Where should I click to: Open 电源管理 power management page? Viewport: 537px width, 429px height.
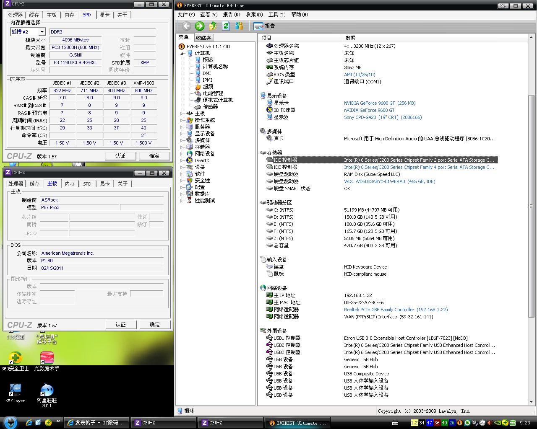[x=209, y=93]
